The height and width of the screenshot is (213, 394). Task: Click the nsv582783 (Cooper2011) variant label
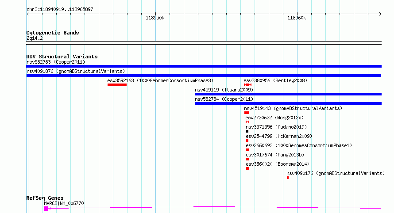56,62
